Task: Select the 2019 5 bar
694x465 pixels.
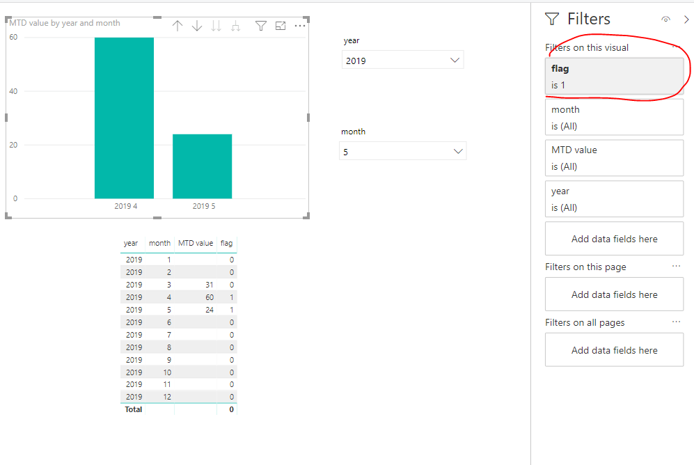Action: click(203, 166)
